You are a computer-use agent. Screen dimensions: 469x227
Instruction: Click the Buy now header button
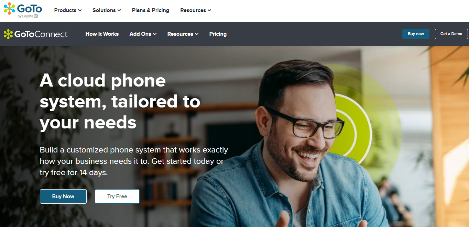[x=416, y=34]
